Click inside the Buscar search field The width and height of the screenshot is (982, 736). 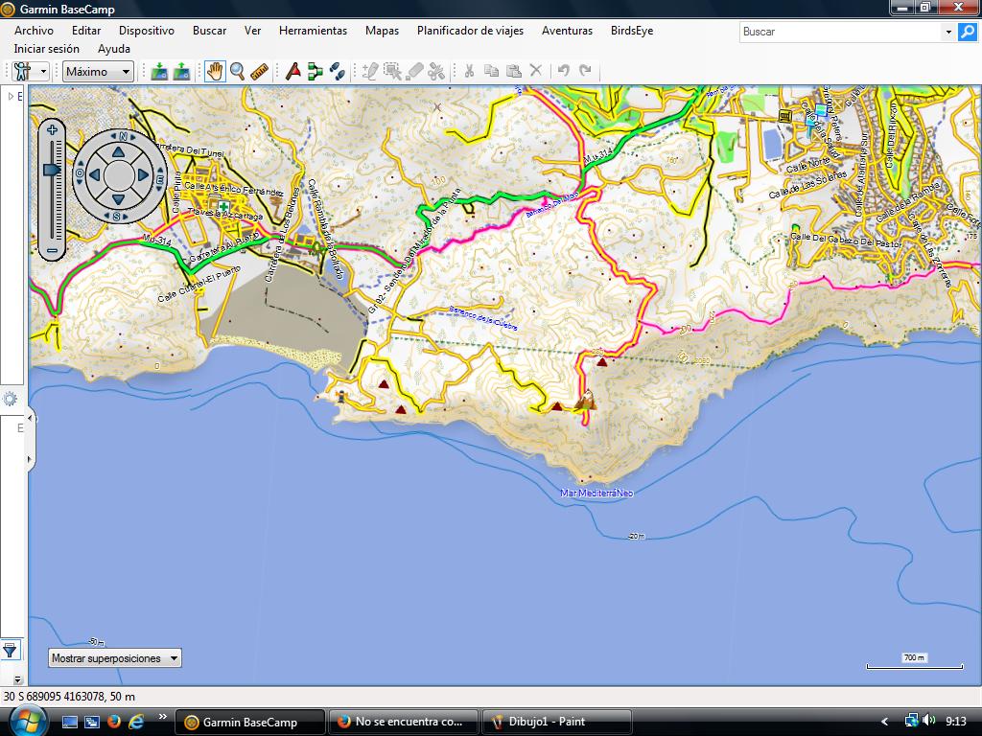click(x=840, y=32)
